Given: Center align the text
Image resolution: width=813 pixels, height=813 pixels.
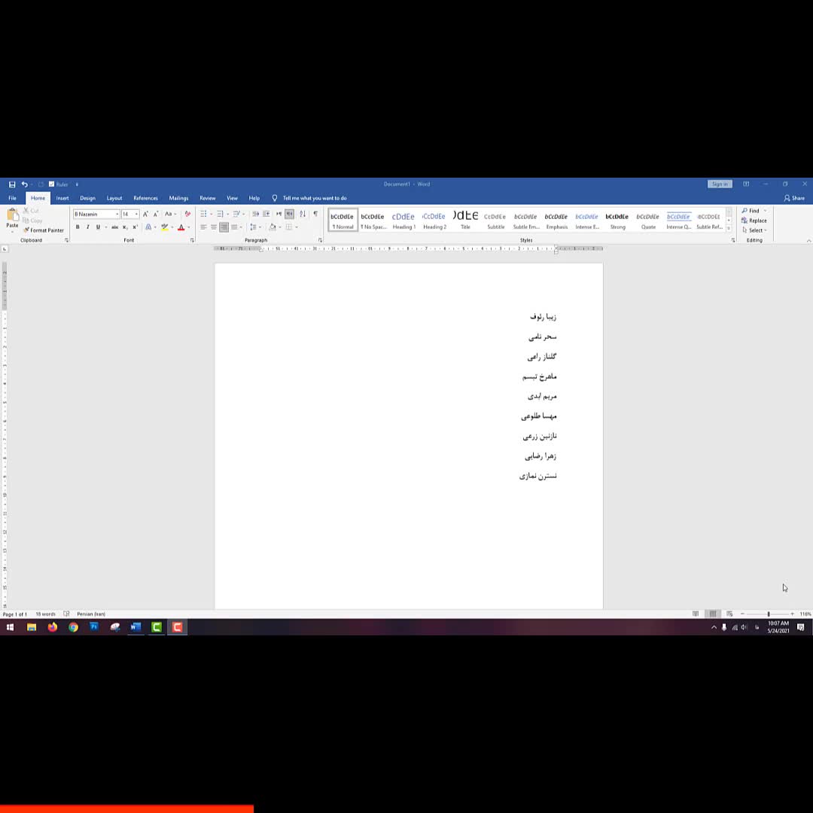Looking at the screenshot, I should [x=214, y=227].
